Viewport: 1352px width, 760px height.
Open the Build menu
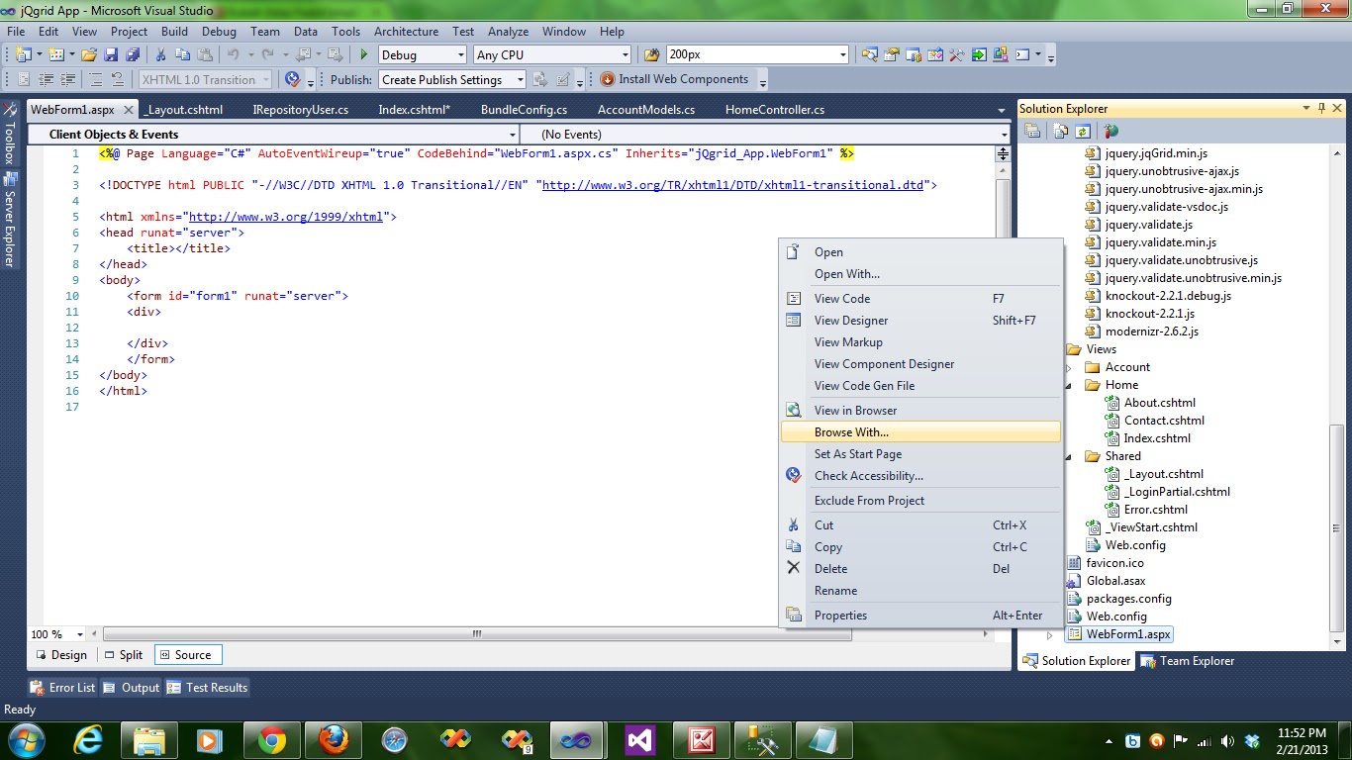tap(174, 32)
